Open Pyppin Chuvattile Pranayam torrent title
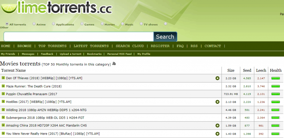The image size is (284, 138). [x=32, y=94]
